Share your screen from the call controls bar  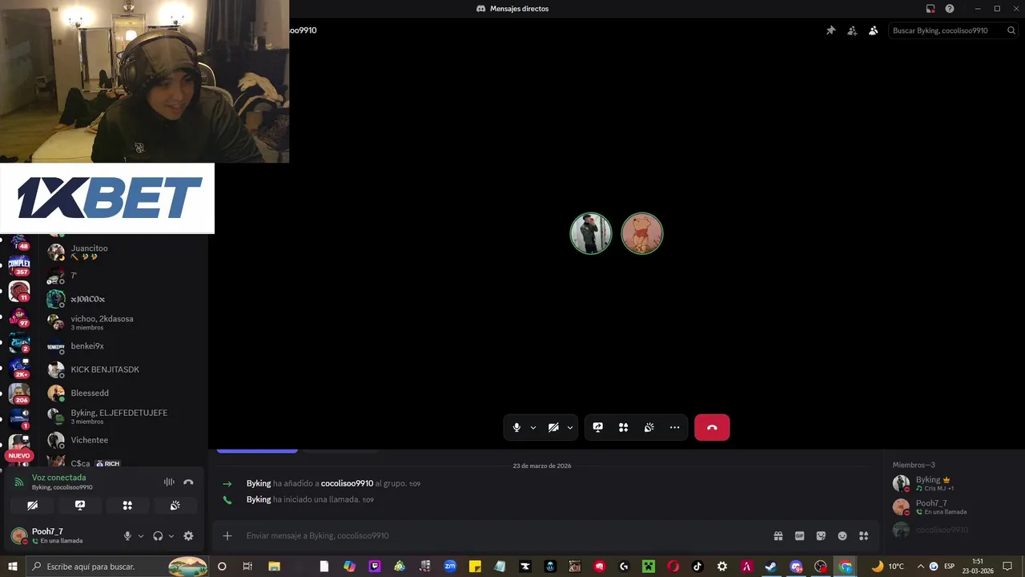[597, 428]
